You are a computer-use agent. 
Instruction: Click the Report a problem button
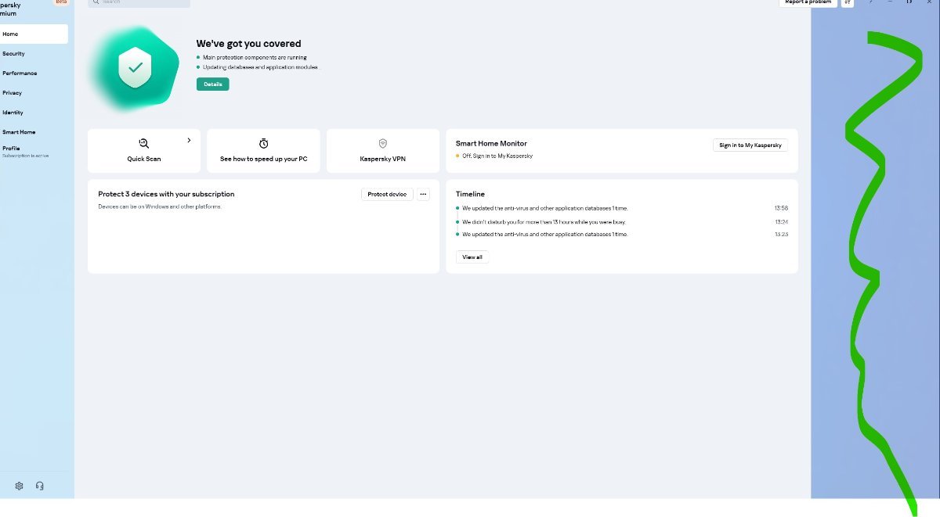point(808,2)
